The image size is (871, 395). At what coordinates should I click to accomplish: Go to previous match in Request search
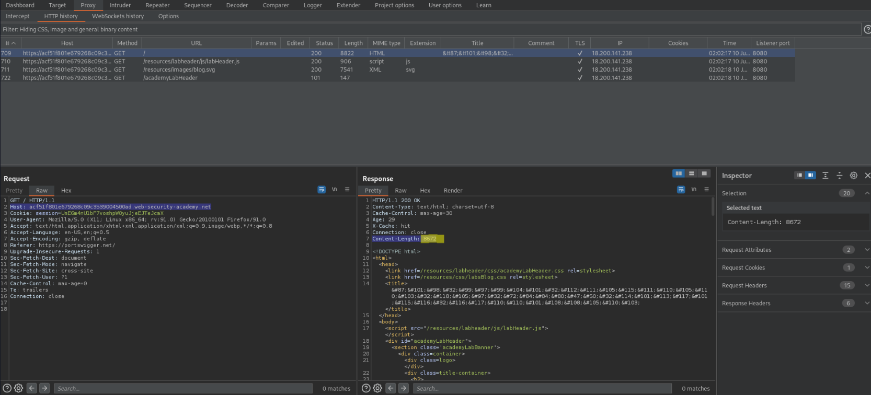[x=32, y=388]
